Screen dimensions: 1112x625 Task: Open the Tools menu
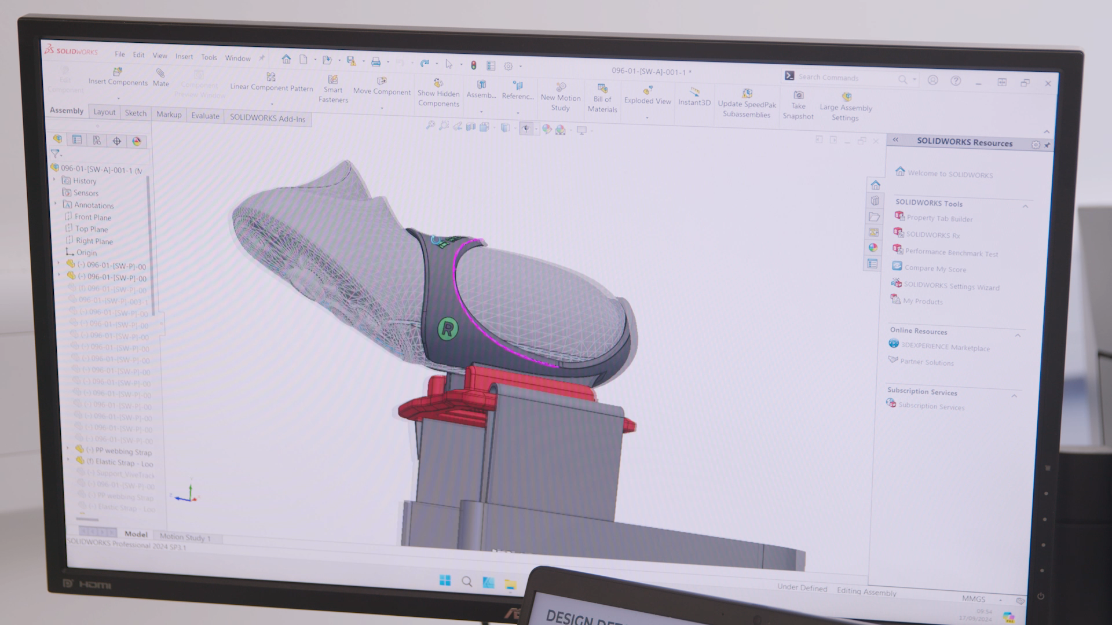(209, 57)
